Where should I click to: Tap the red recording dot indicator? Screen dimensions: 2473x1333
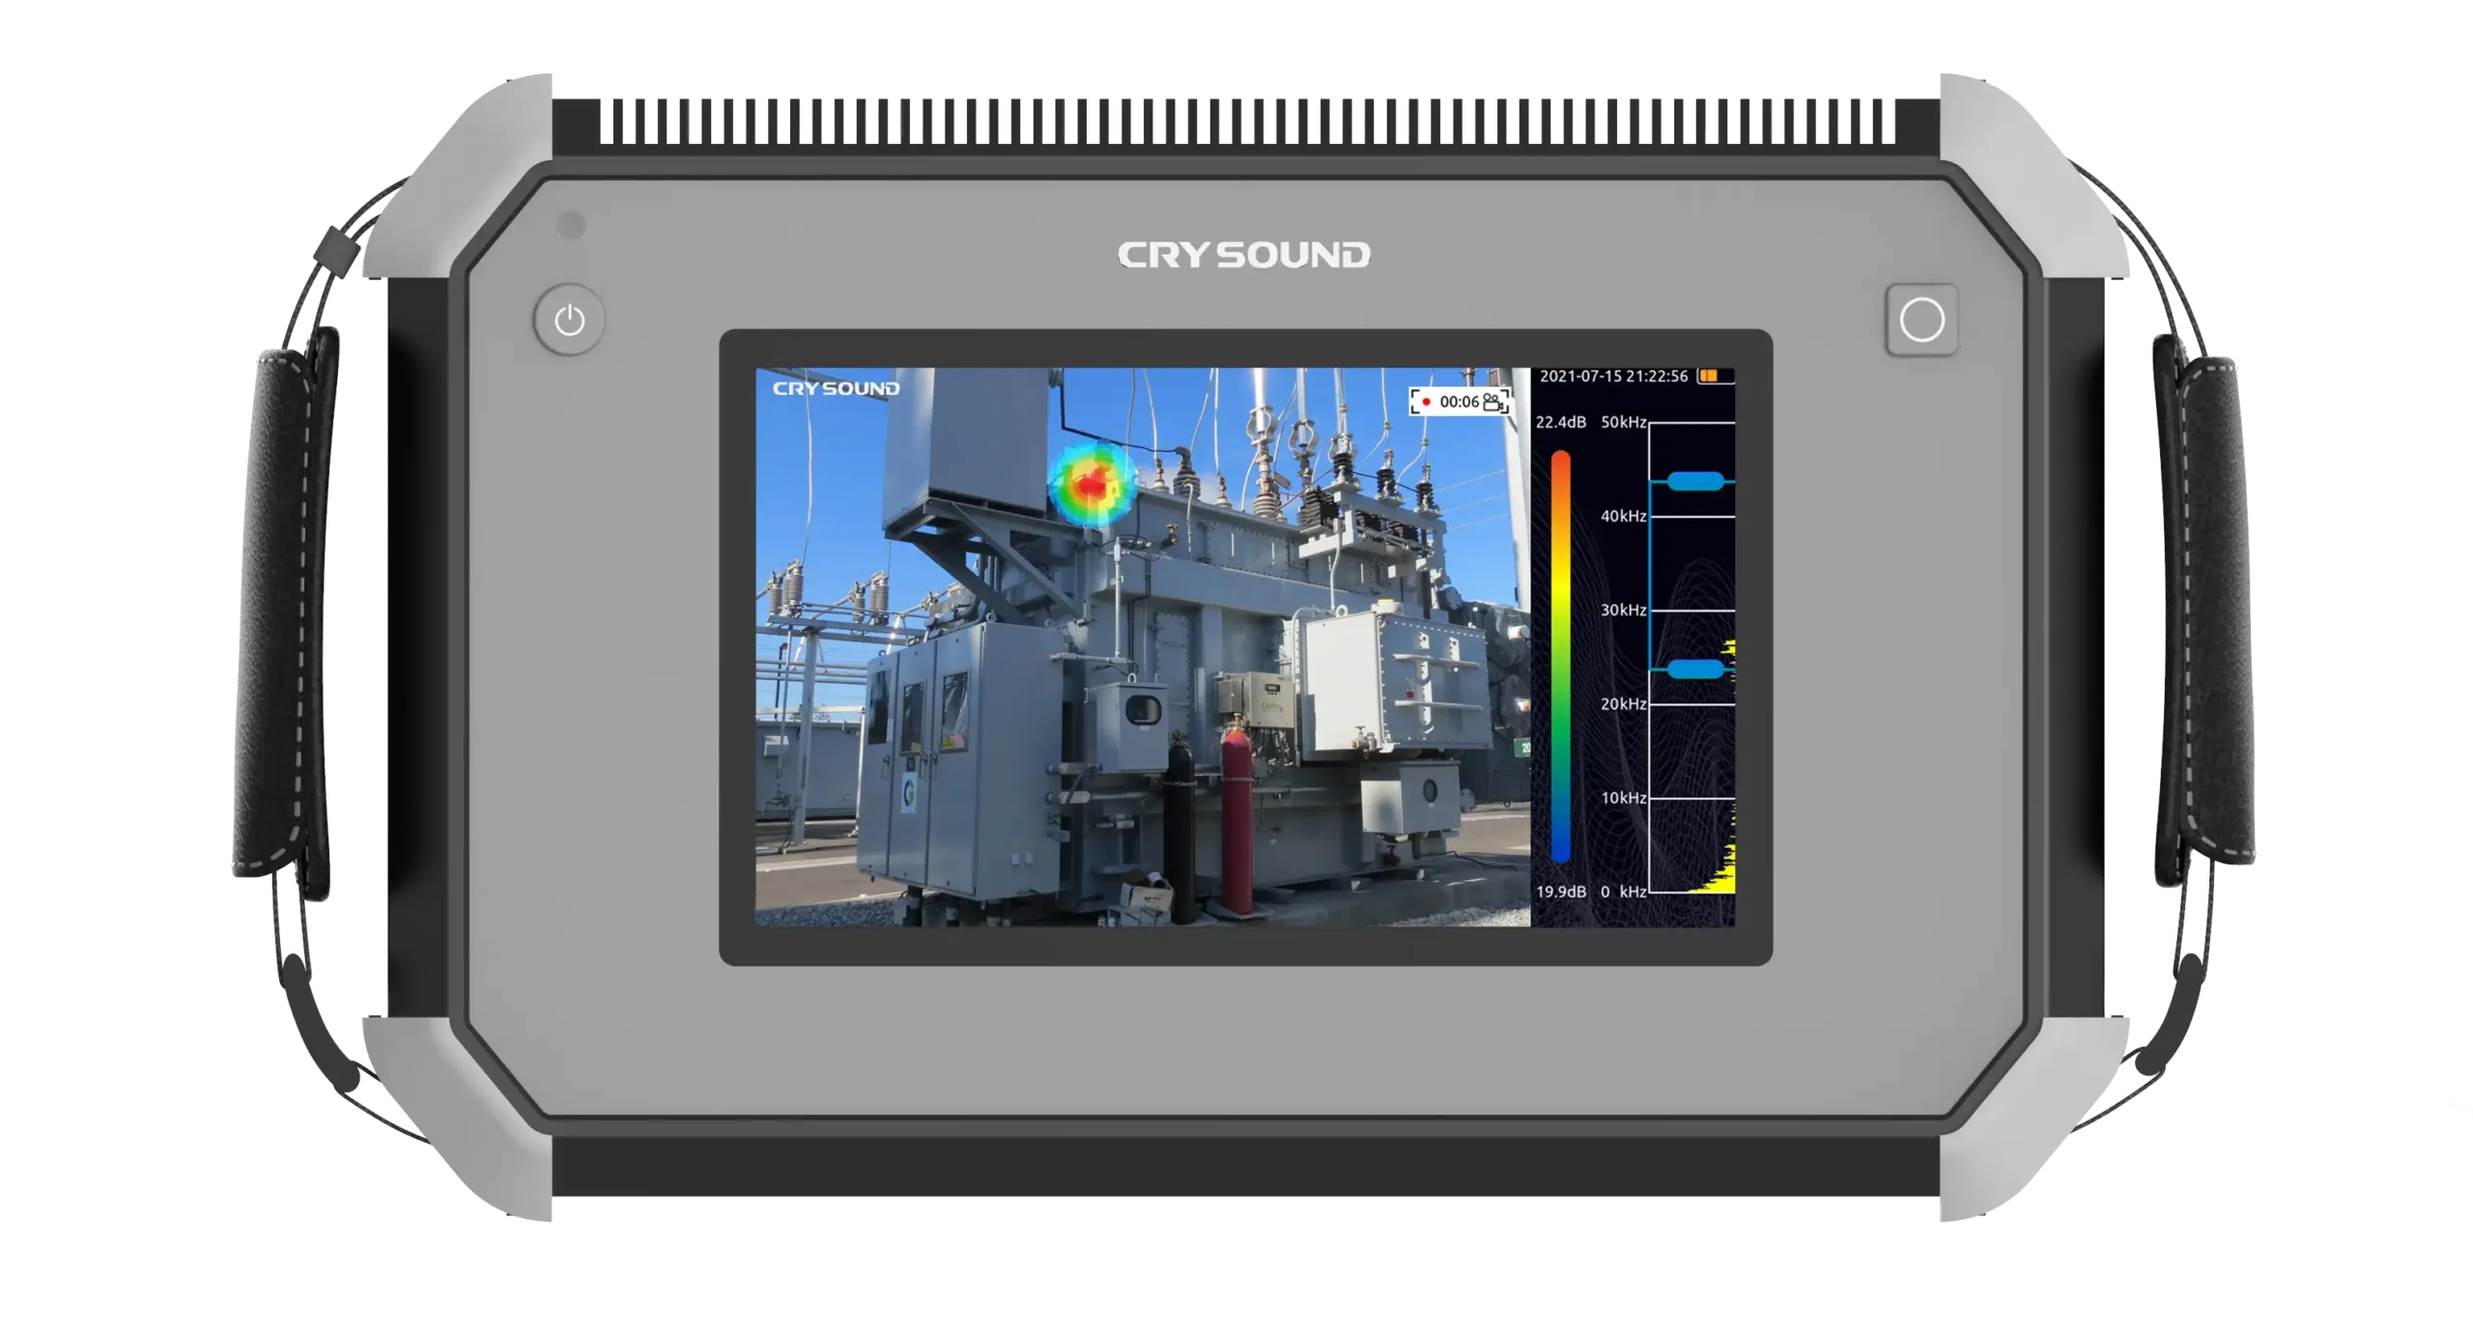[1426, 402]
